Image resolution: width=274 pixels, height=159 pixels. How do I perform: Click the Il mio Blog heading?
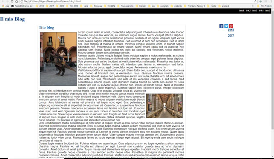[x=12, y=19]
